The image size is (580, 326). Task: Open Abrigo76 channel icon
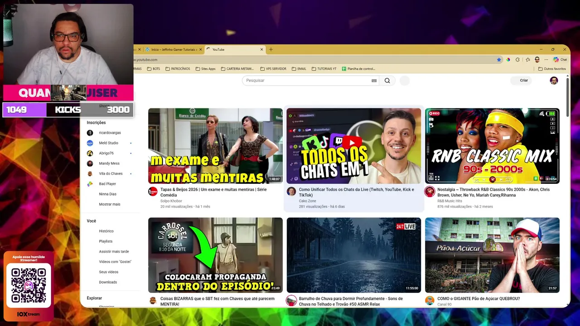click(x=90, y=153)
